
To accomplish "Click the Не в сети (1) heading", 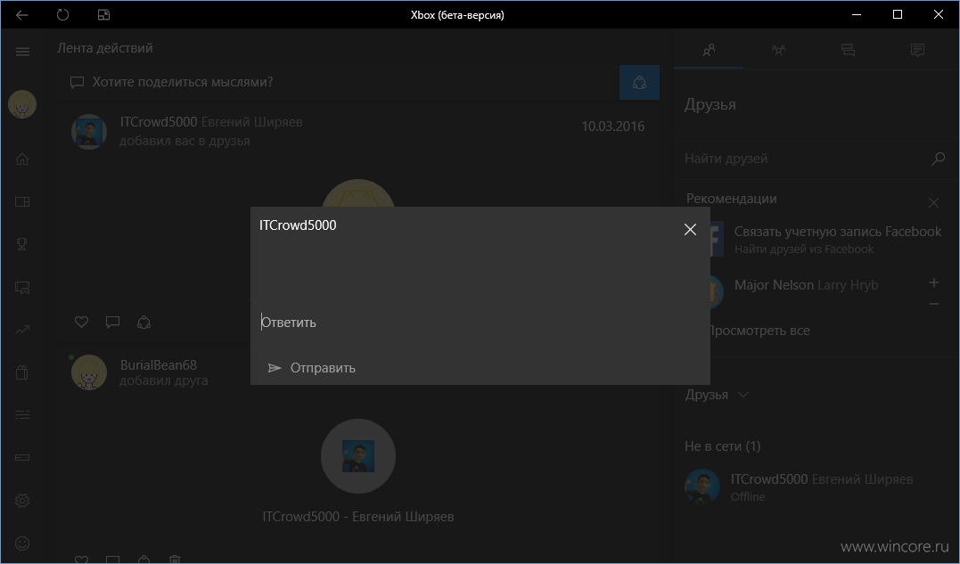I will pyautogui.click(x=722, y=446).
